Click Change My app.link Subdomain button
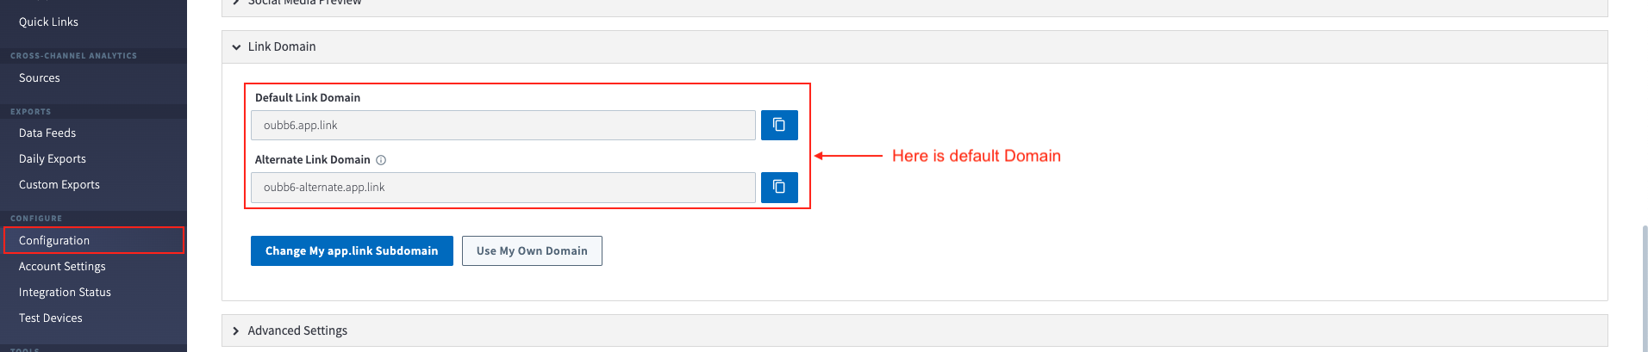Image resolution: width=1648 pixels, height=352 pixels. pyautogui.click(x=352, y=250)
